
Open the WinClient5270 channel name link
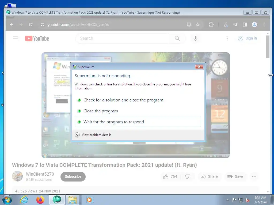40,174
